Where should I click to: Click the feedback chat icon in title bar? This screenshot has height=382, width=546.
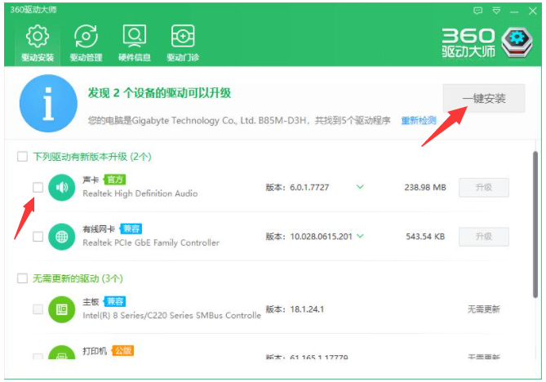478,11
